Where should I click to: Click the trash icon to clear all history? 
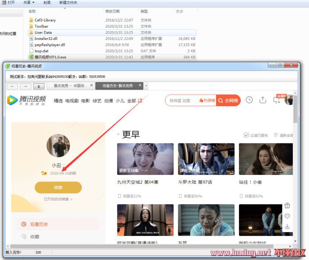pos(276,135)
